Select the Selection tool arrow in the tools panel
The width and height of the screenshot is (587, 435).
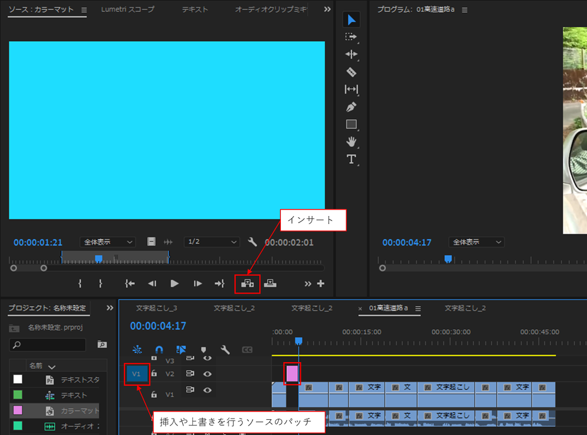pyautogui.click(x=351, y=19)
